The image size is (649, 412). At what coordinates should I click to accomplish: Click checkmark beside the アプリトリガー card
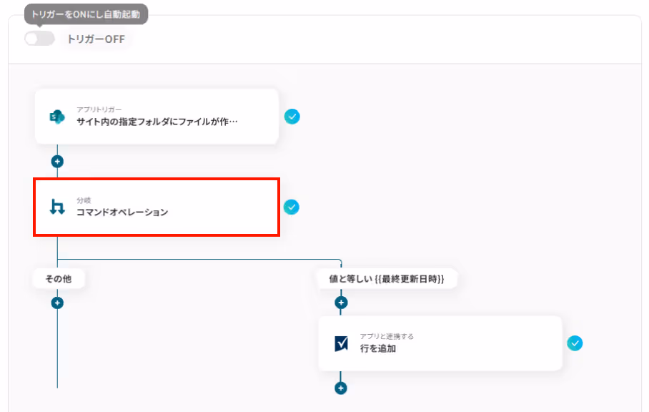click(x=292, y=117)
